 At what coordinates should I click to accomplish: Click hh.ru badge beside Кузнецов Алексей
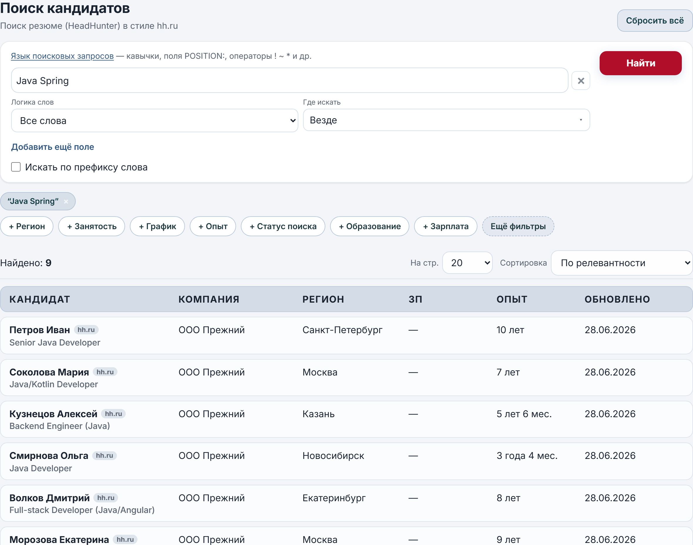click(114, 414)
